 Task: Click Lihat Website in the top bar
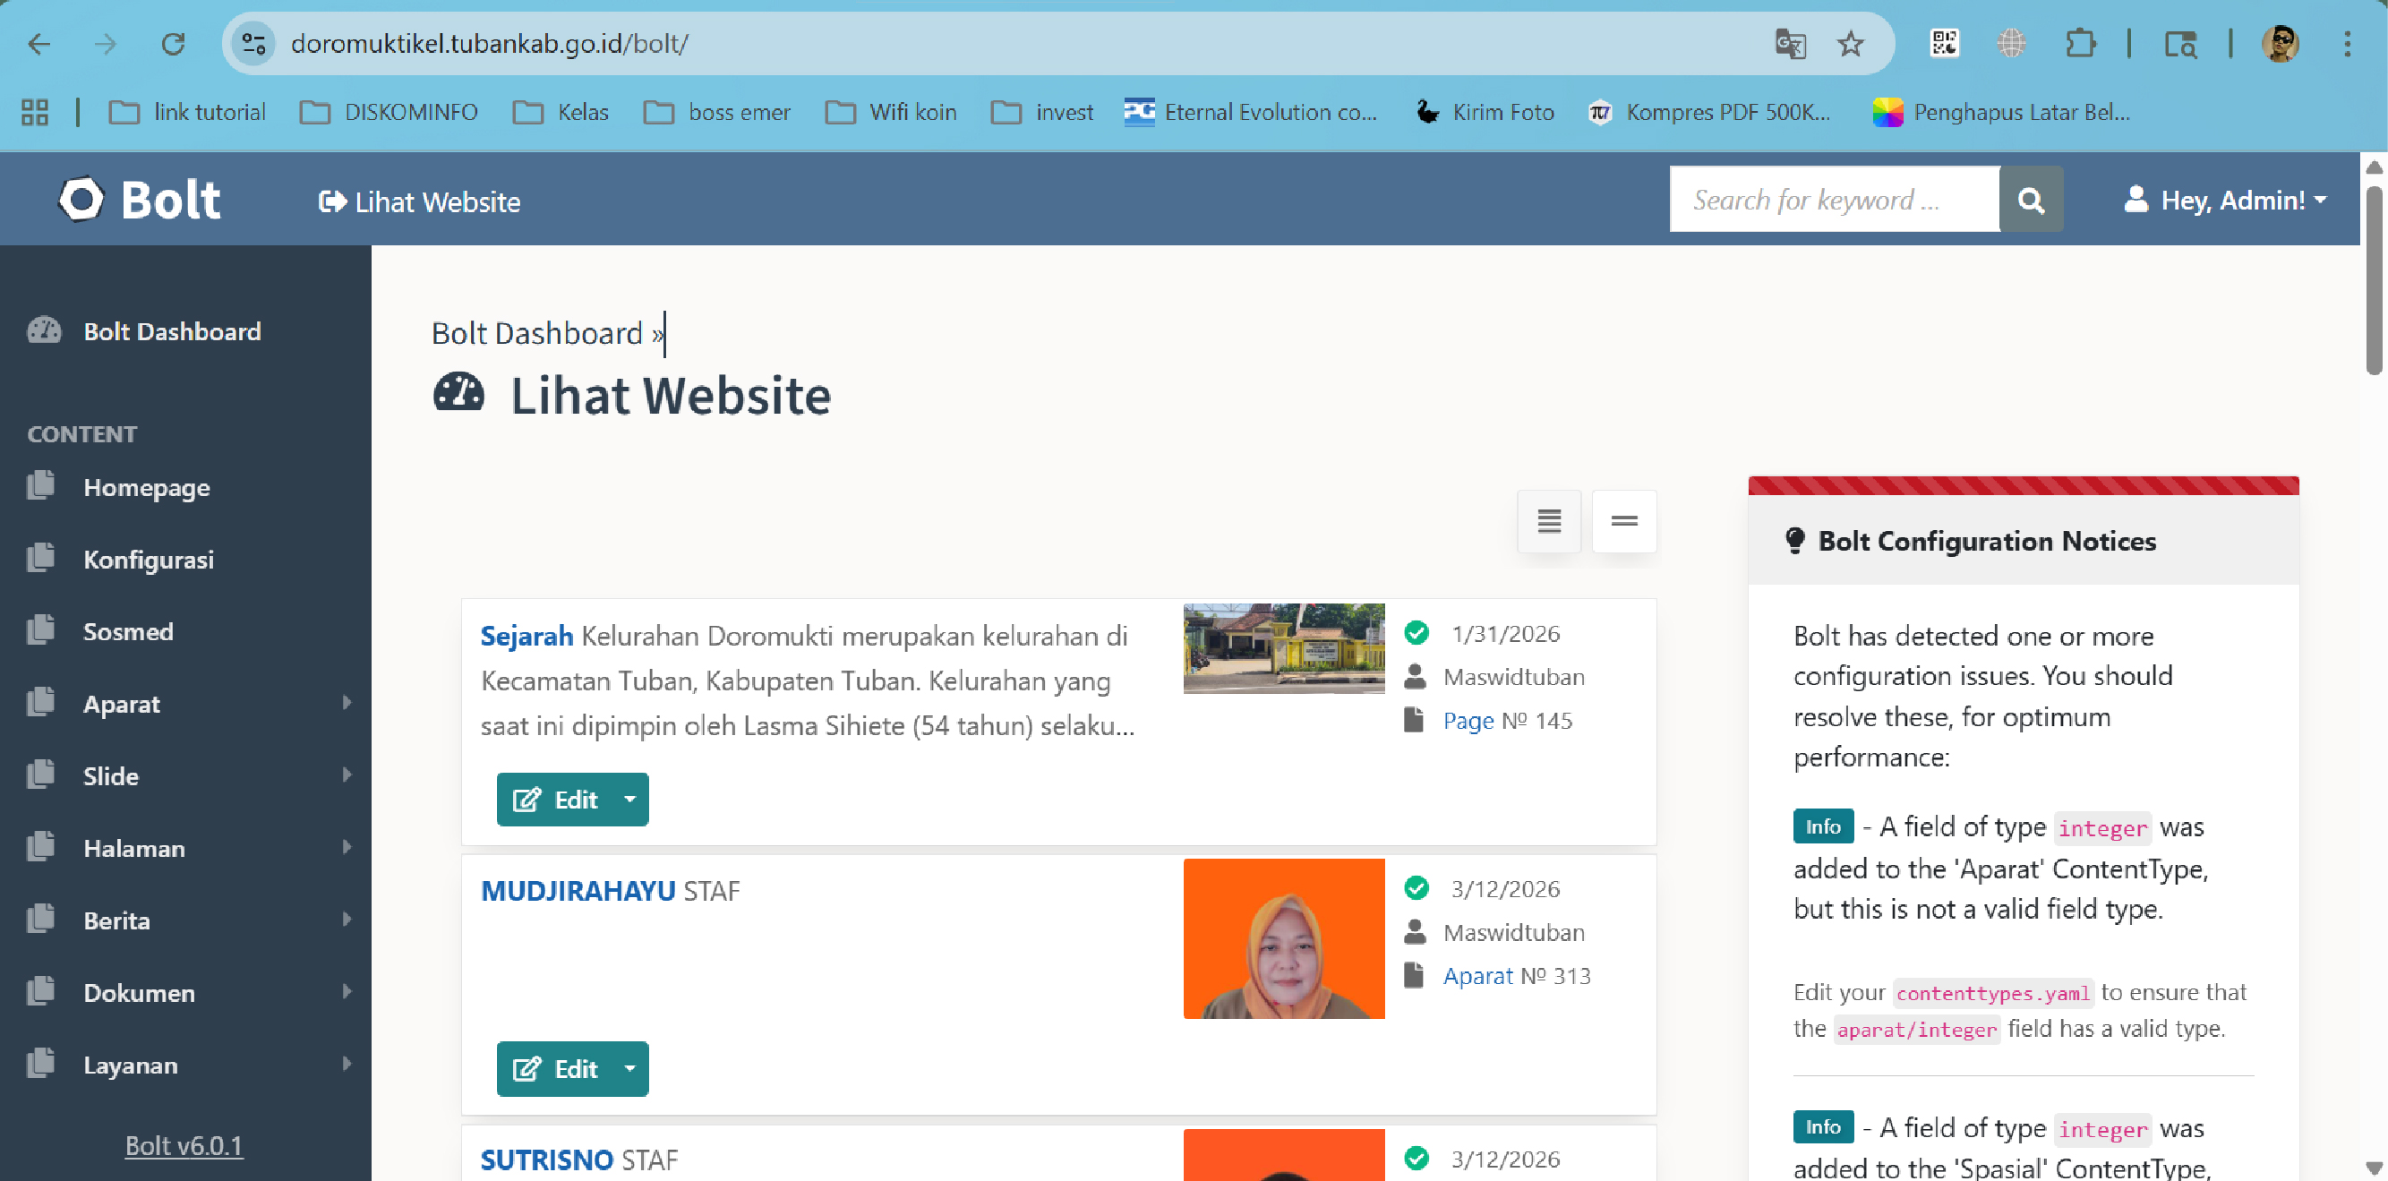point(419,202)
